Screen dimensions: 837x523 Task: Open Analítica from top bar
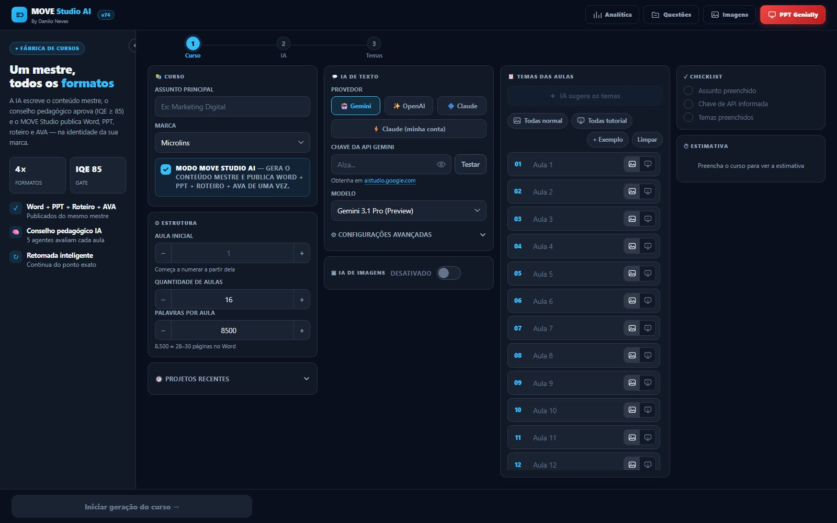612,15
